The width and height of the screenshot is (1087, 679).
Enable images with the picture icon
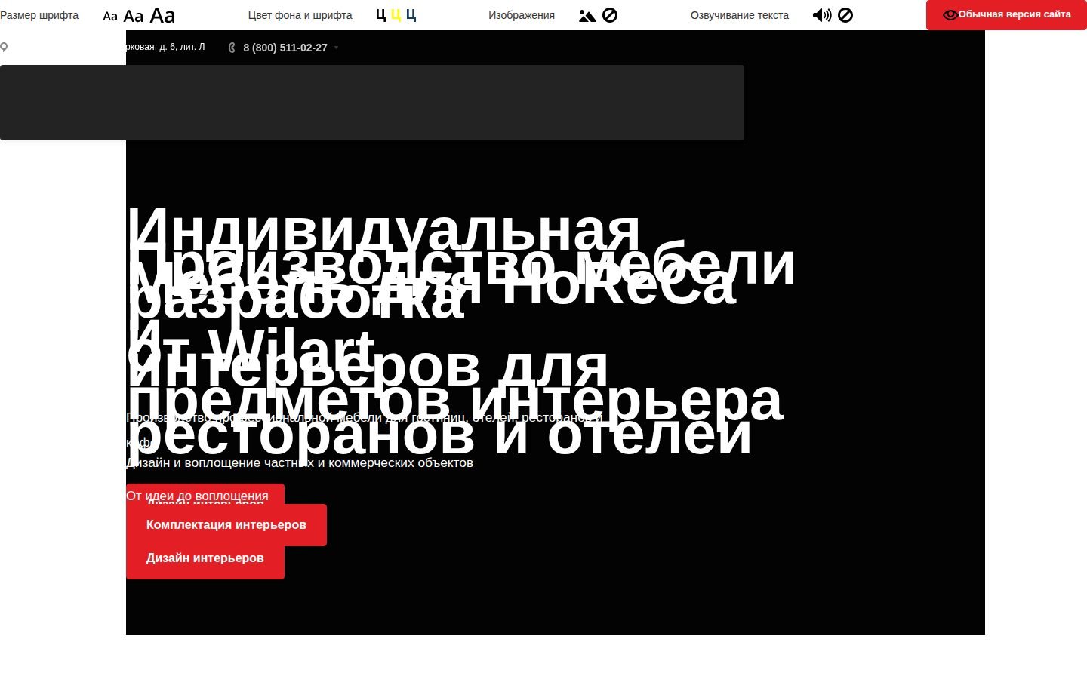coord(587,15)
